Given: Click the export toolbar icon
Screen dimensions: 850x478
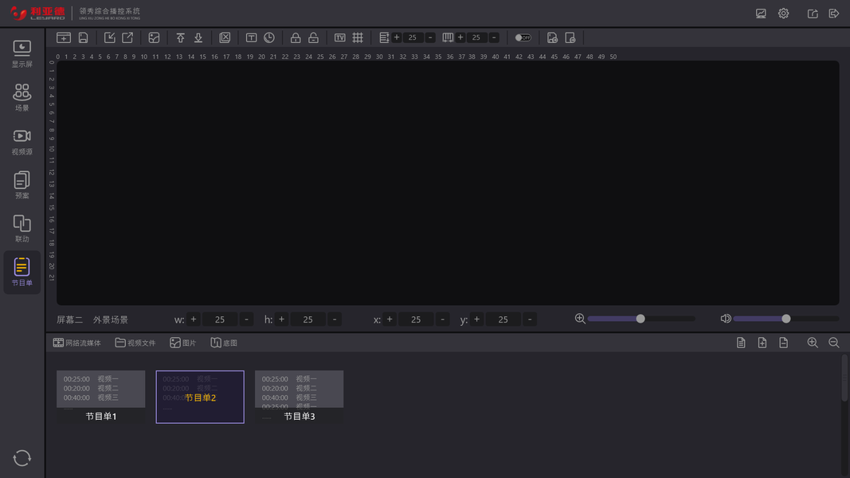Looking at the screenshot, I should click(x=127, y=37).
